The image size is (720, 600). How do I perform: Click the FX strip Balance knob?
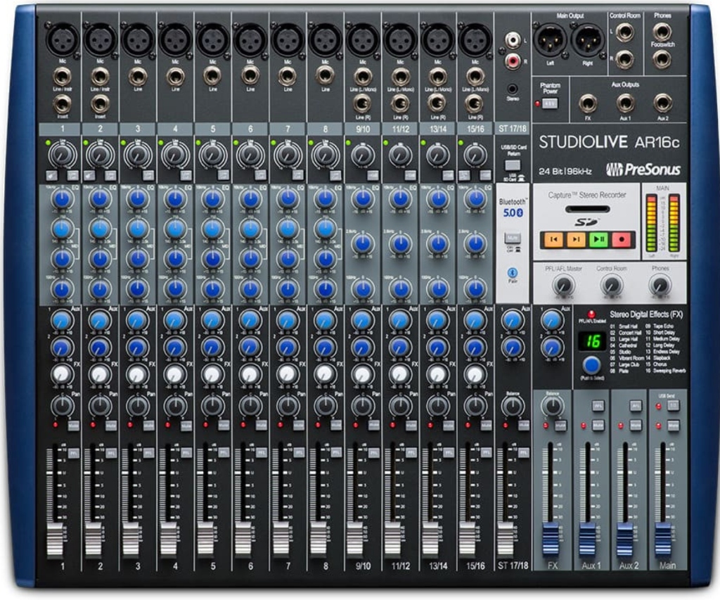click(x=553, y=406)
